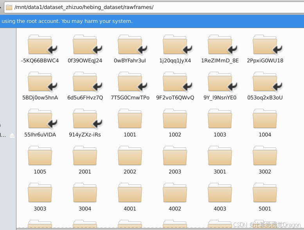Click the folder icon in location bar

point(9,7)
